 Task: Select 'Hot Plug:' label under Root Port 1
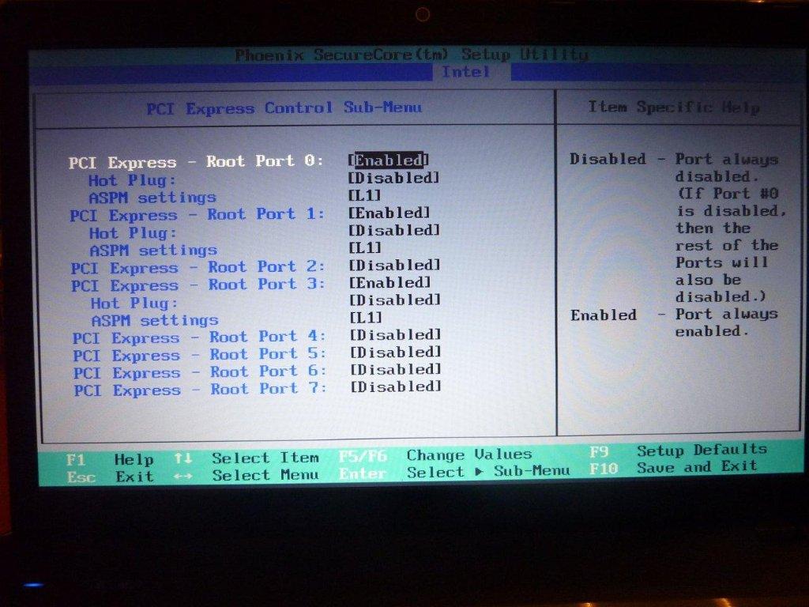[133, 233]
